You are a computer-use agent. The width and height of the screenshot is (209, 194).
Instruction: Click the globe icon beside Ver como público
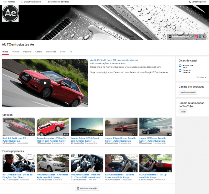click(190, 2)
